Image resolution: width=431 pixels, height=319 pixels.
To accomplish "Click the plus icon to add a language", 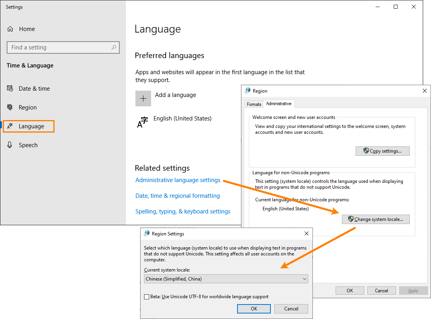I will point(143,98).
